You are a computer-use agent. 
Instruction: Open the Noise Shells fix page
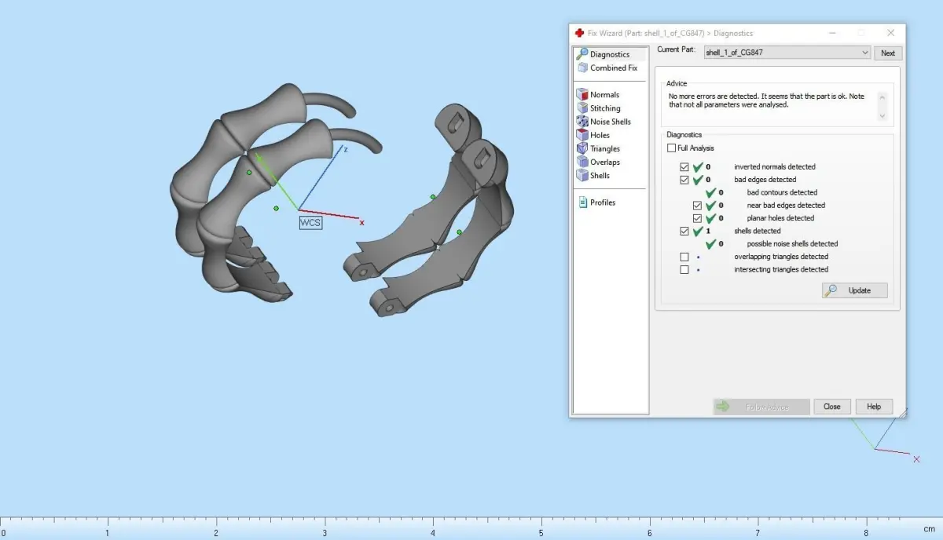pos(604,122)
